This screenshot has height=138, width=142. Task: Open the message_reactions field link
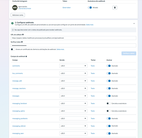(x=19, y=88)
